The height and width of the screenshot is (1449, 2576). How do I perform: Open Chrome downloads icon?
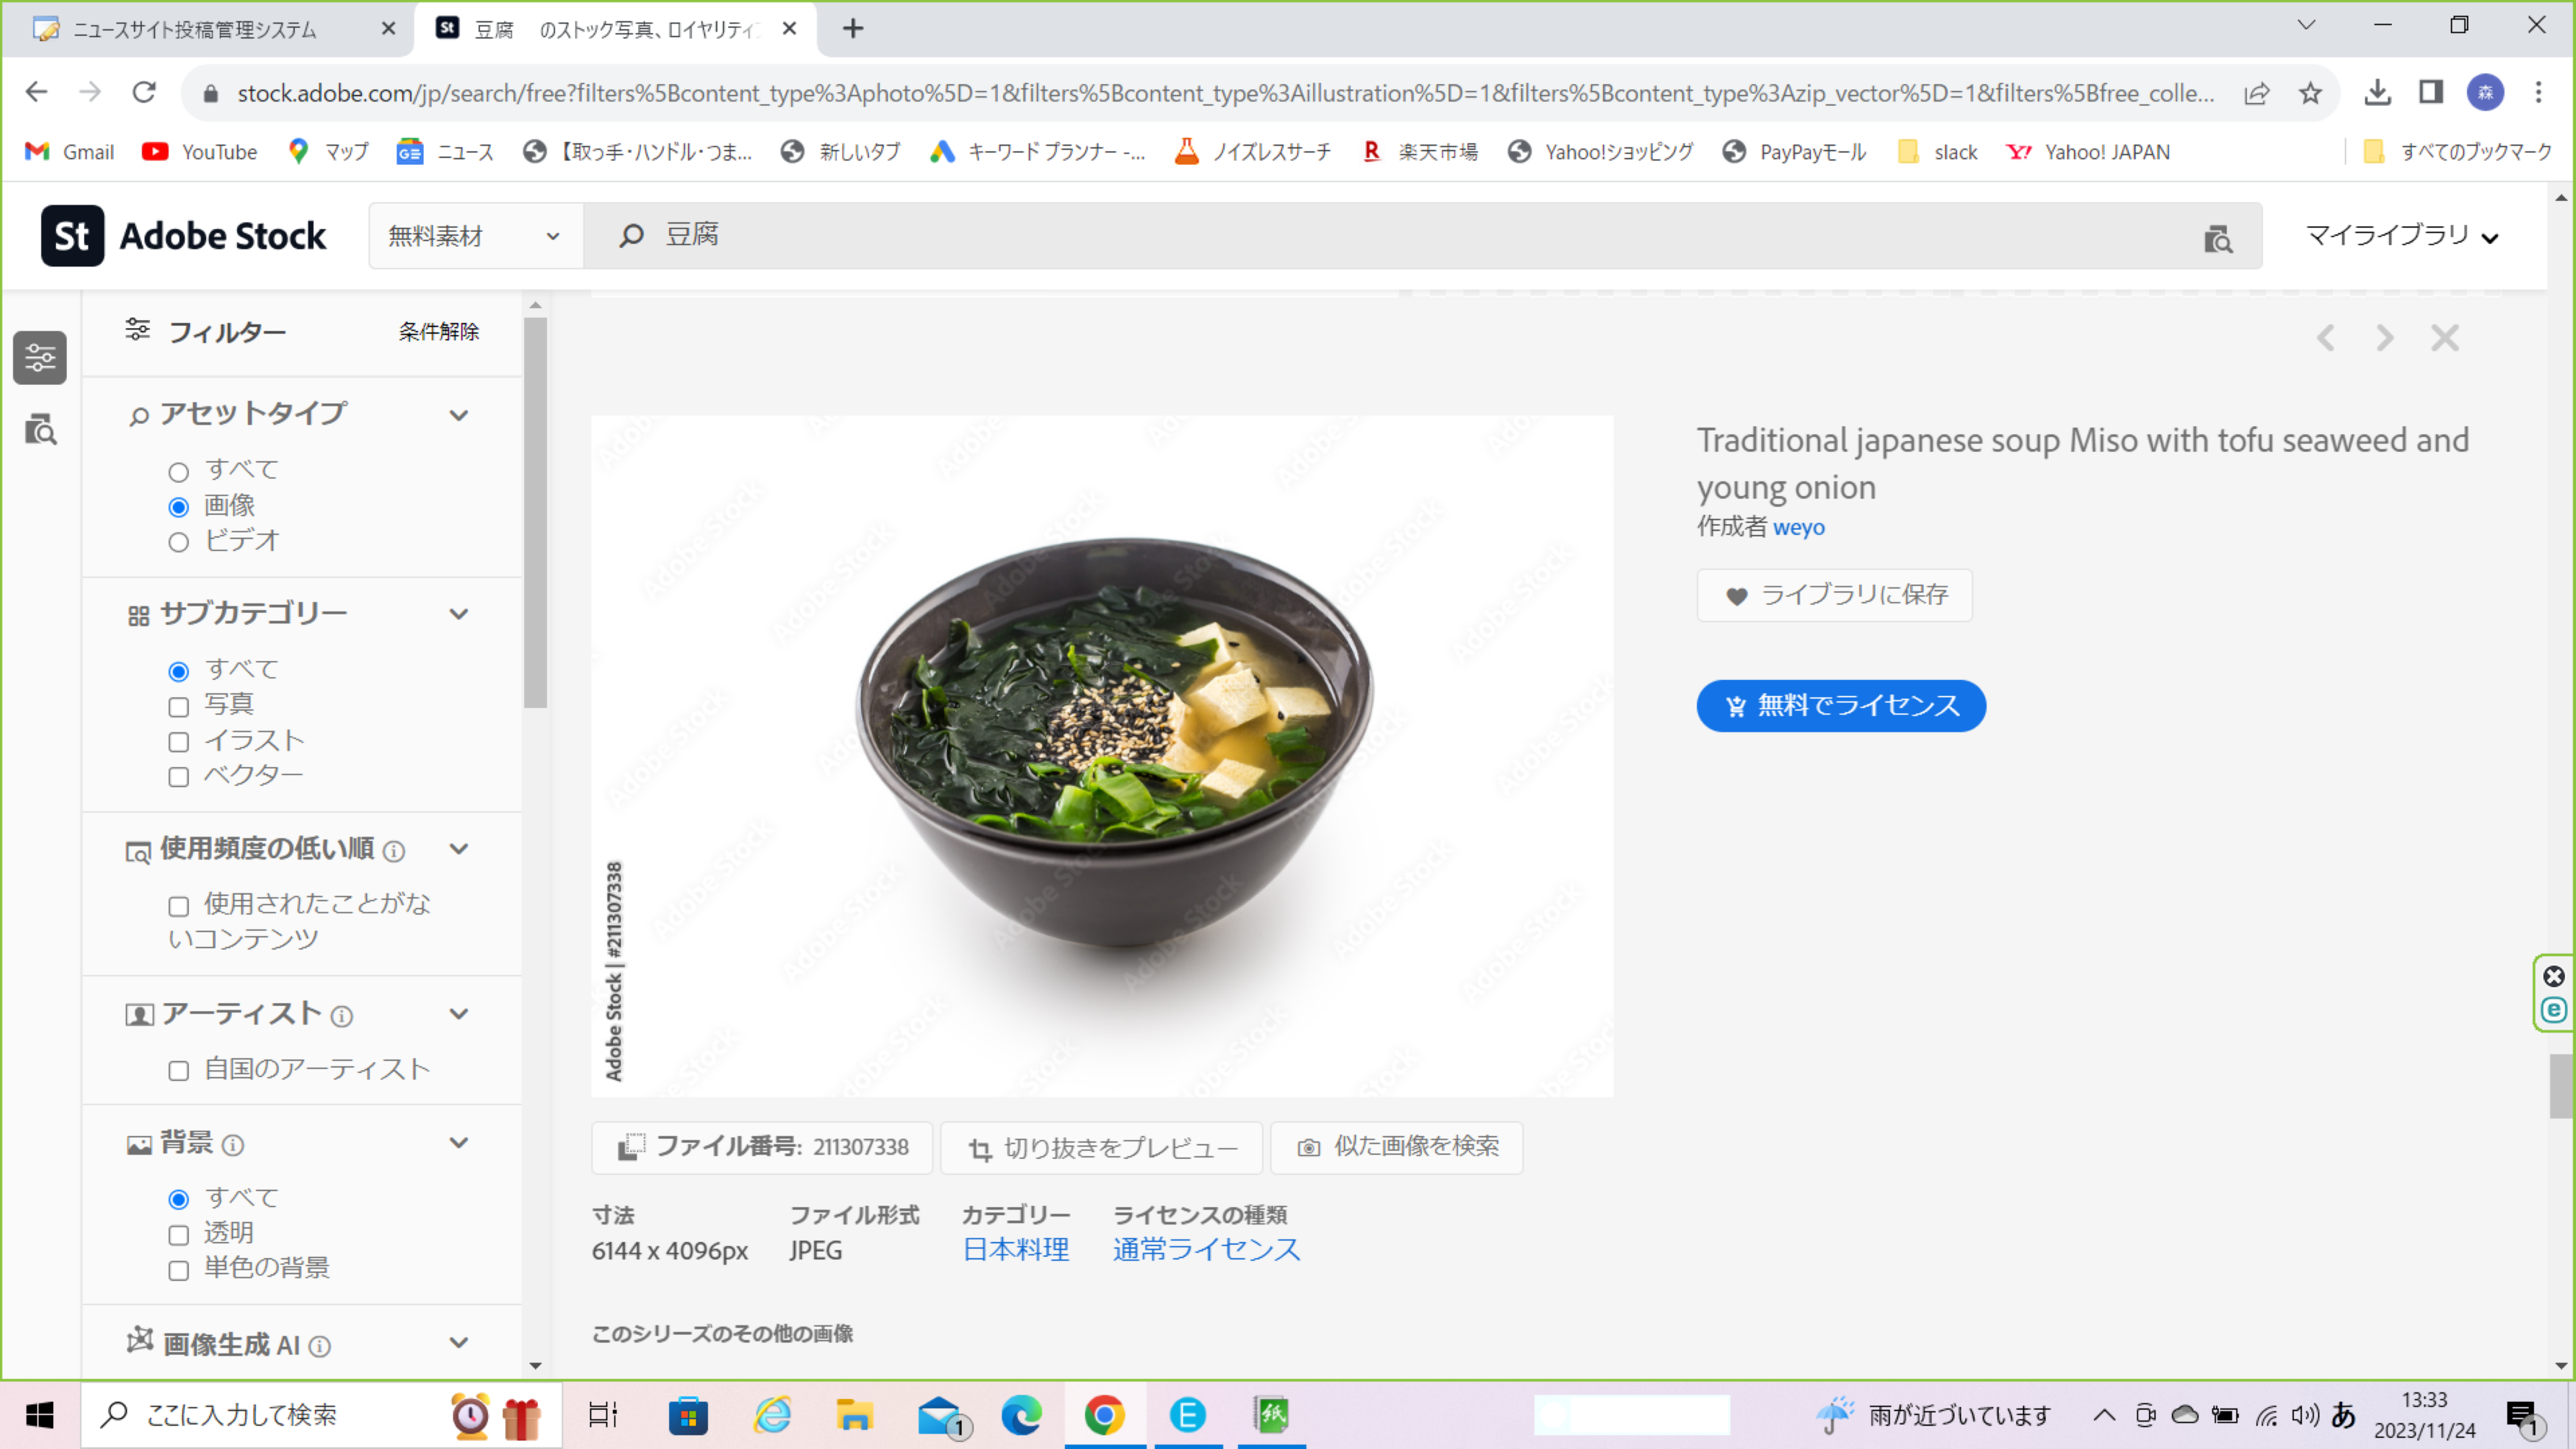tap(2377, 93)
